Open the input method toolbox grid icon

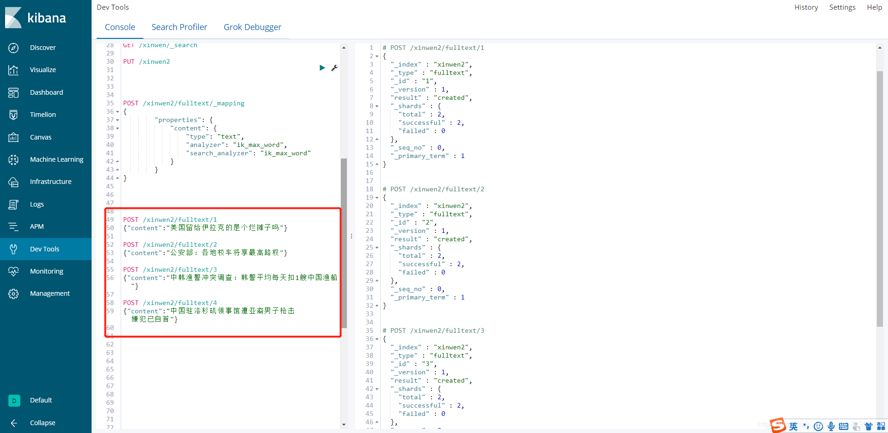point(881,426)
